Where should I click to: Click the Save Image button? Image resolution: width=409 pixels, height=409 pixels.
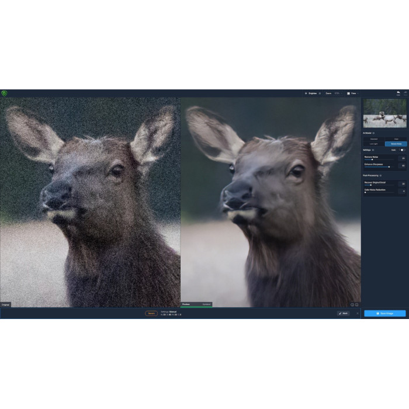(x=384, y=313)
